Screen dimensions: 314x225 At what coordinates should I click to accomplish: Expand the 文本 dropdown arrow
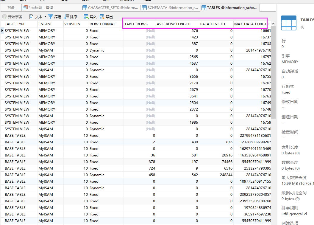tap(45, 17)
